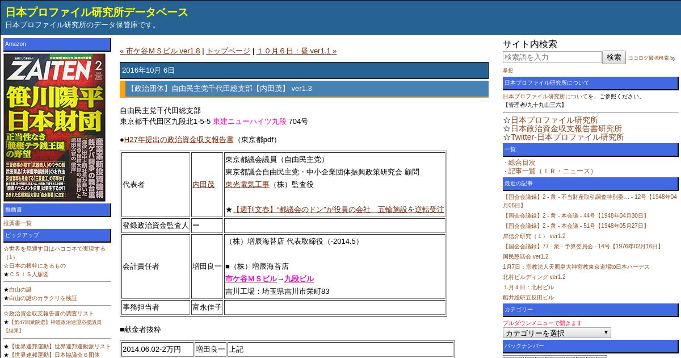The image size is (681, 358).
Task: Open 東光電気工事 company link
Action: point(247,185)
